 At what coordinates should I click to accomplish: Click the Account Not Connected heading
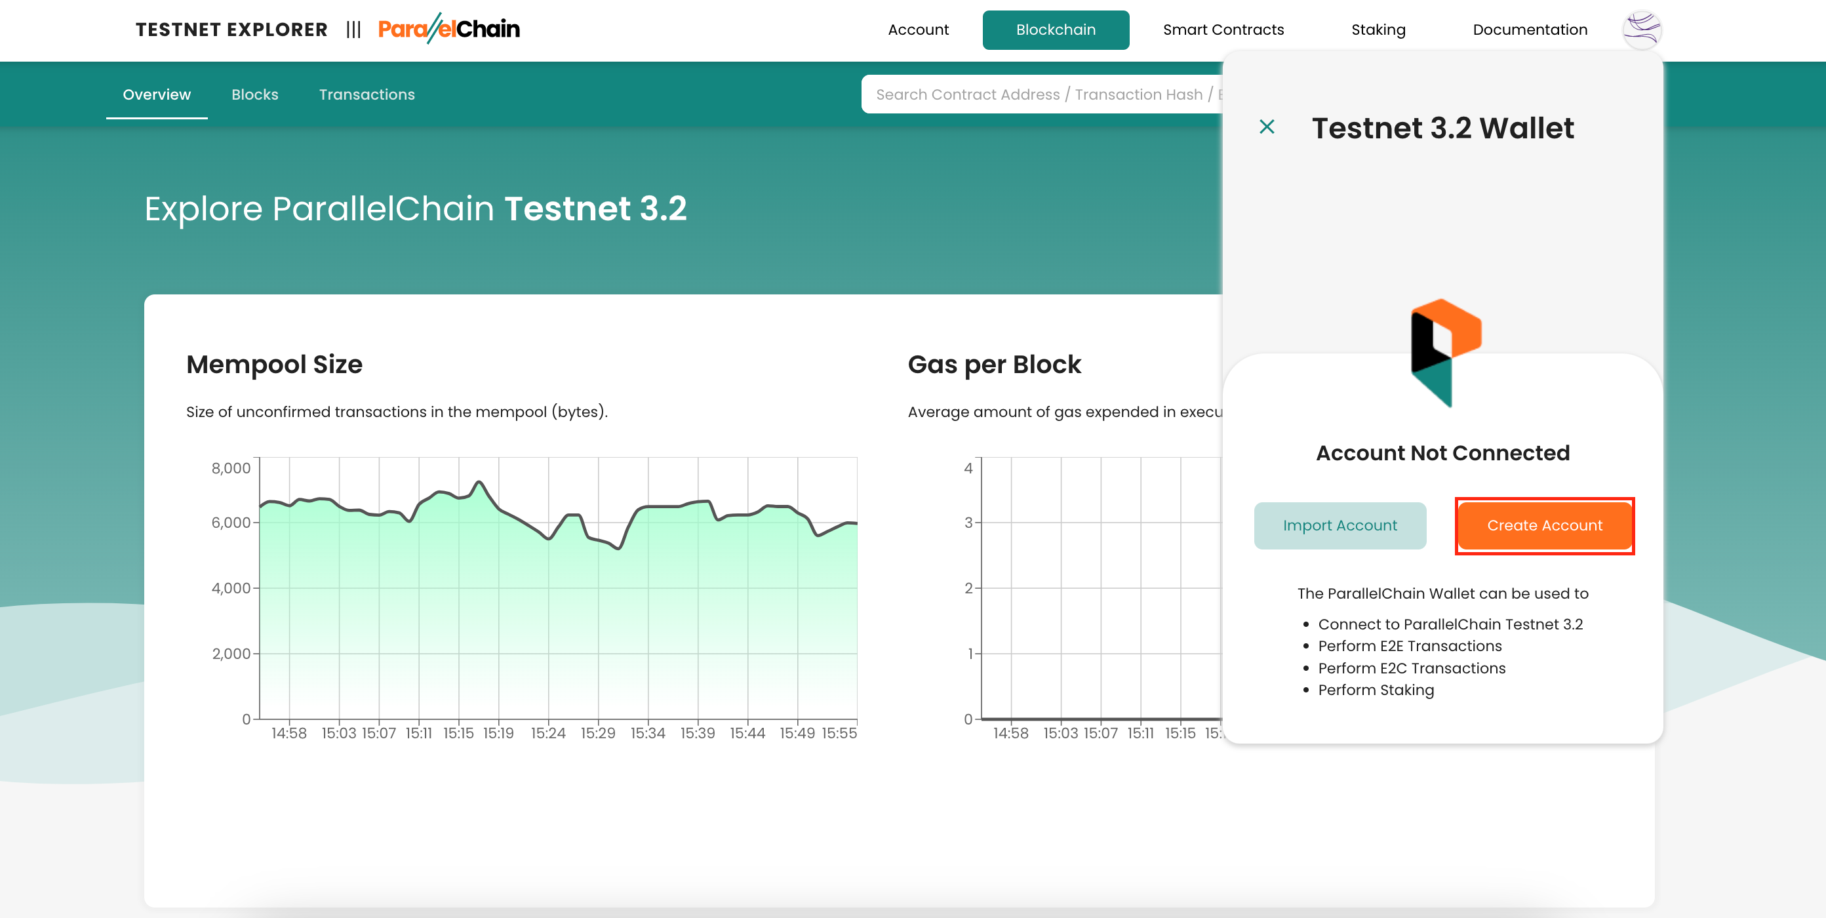click(x=1442, y=453)
